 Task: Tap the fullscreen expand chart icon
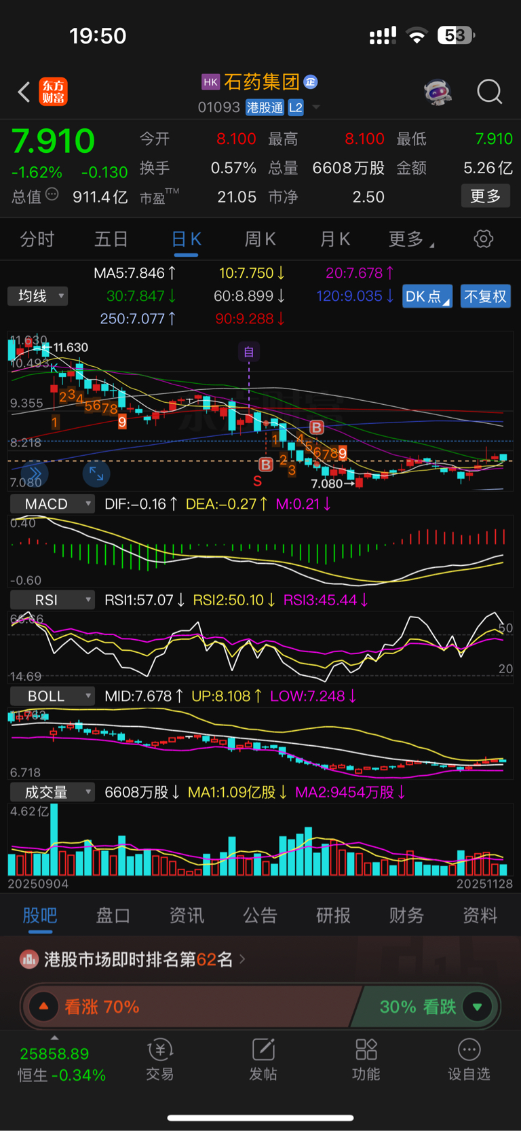[x=96, y=473]
